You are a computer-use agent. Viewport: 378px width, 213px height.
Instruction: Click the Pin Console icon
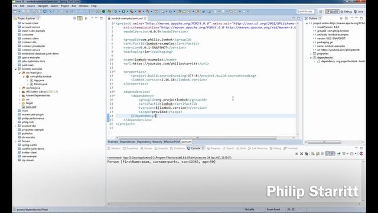[x=338, y=154]
